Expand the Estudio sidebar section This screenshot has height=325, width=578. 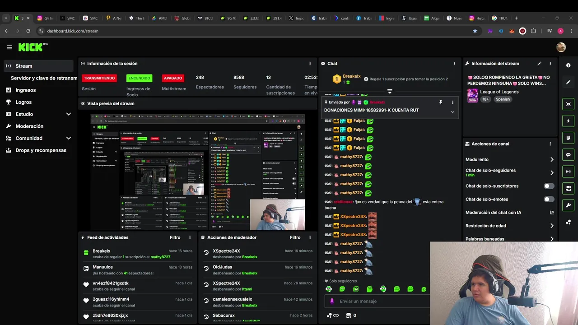68,114
